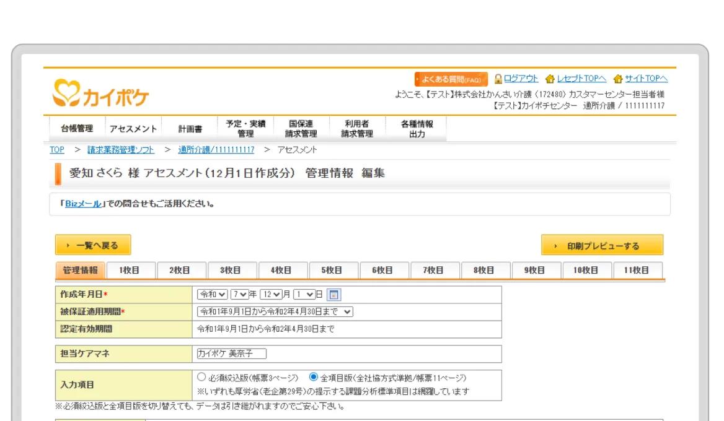Expand the month dropdown showing 12

(271, 295)
